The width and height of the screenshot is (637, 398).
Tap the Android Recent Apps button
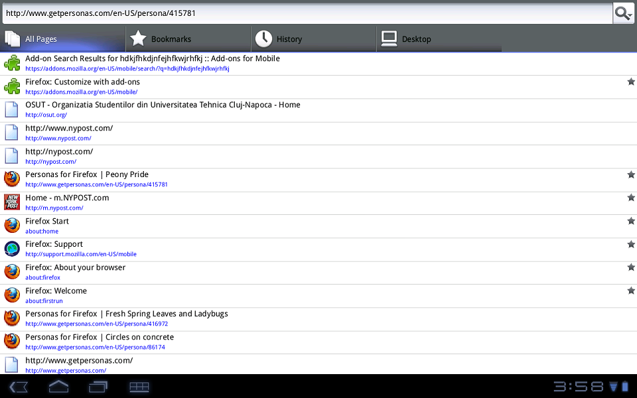coord(98,387)
